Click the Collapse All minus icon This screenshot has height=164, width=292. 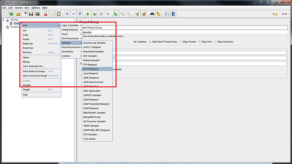pos(73,14)
